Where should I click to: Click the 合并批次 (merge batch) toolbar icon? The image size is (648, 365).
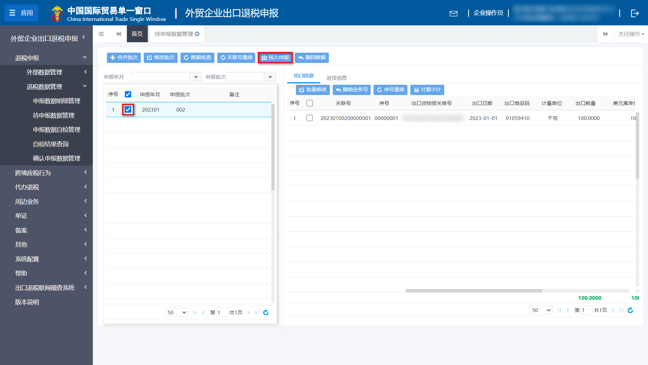pyautogui.click(x=124, y=57)
